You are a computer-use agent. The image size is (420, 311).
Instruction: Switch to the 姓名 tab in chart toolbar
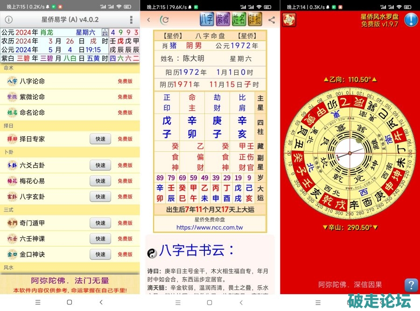click(x=239, y=20)
